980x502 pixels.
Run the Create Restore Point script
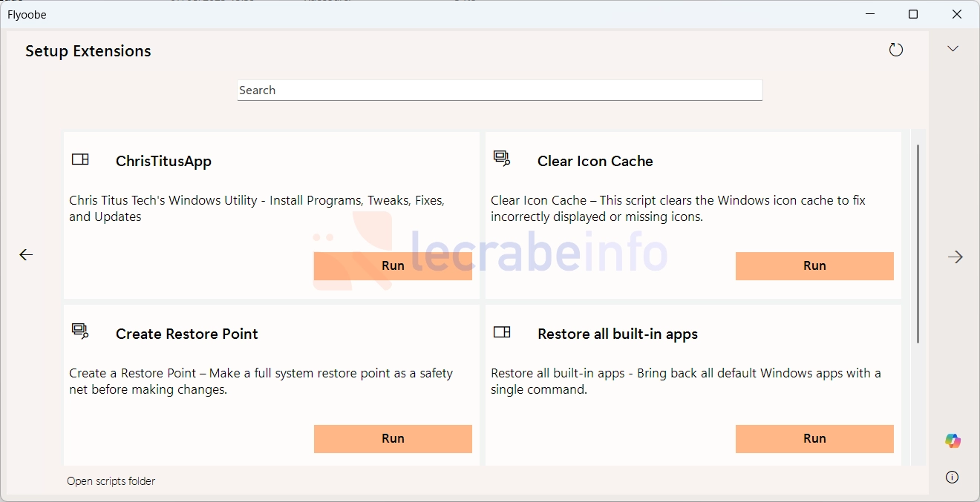[393, 439]
